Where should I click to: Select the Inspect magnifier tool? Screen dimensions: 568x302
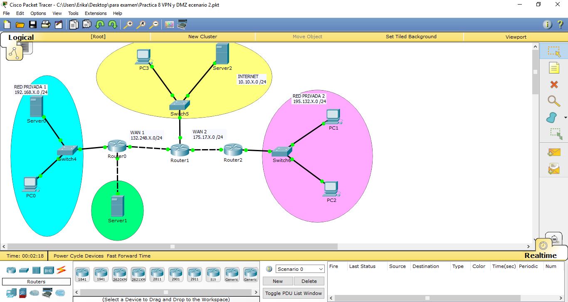tap(553, 101)
